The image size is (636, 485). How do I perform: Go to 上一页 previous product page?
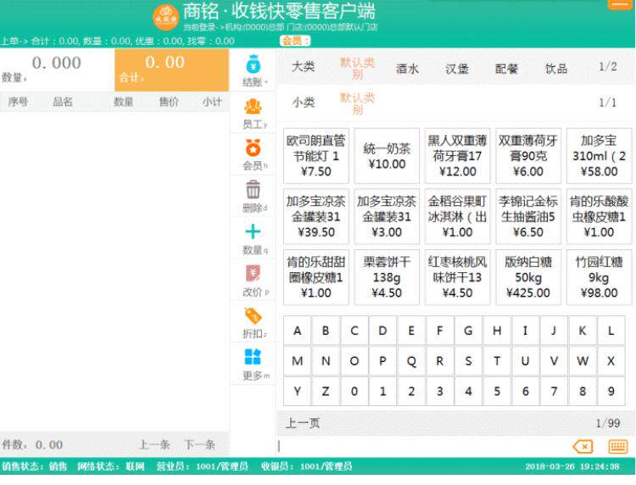click(303, 423)
